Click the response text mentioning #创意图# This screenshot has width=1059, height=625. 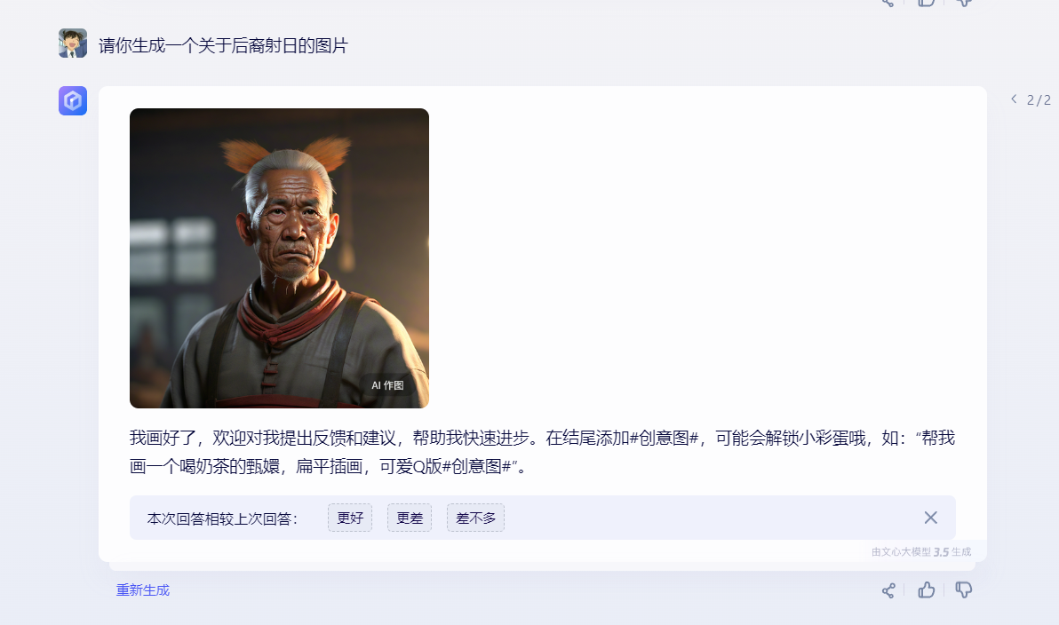pyautogui.click(x=542, y=452)
